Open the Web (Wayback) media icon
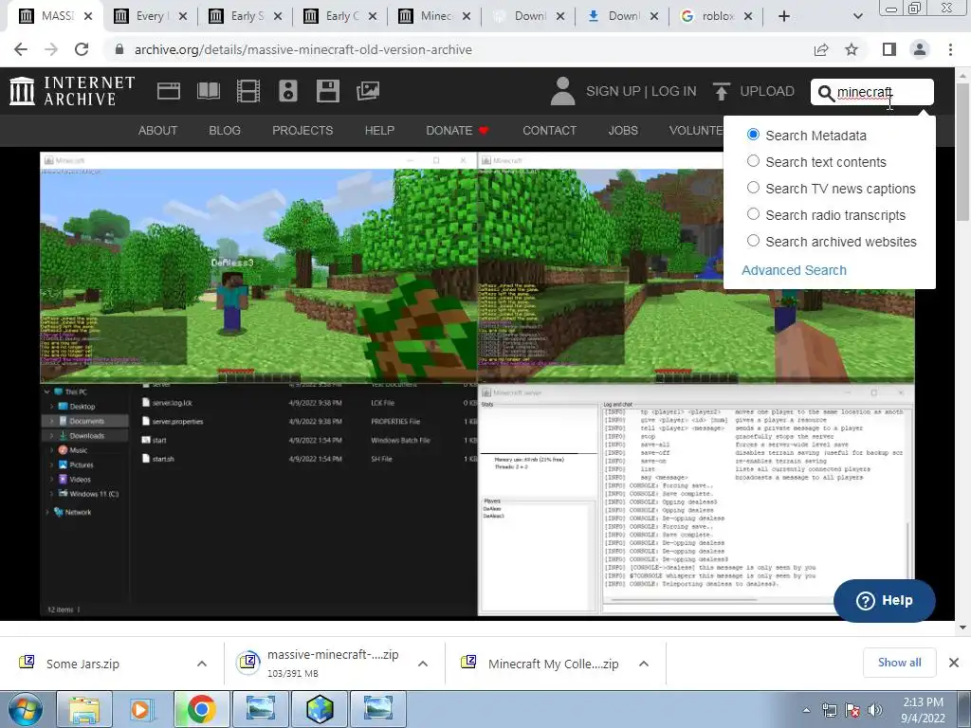The image size is (971, 728). click(169, 91)
